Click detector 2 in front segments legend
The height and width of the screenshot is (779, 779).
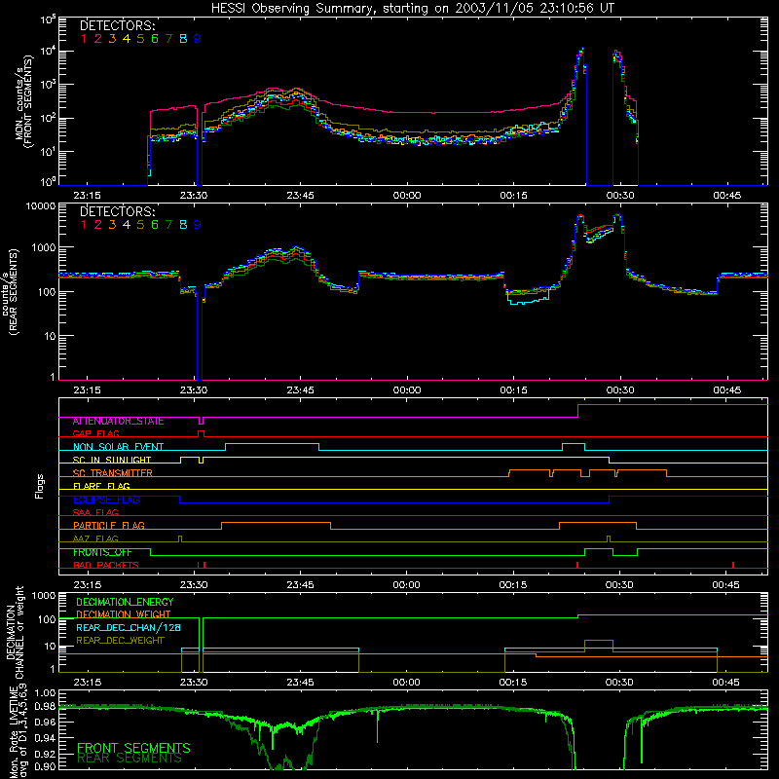(98, 39)
